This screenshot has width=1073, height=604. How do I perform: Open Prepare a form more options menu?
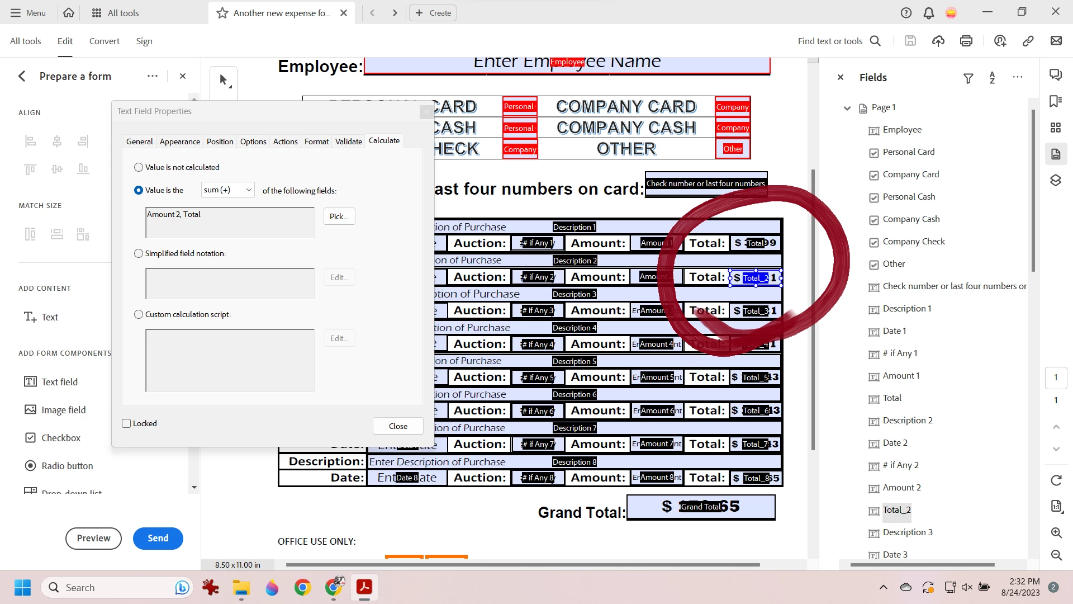[x=152, y=76]
